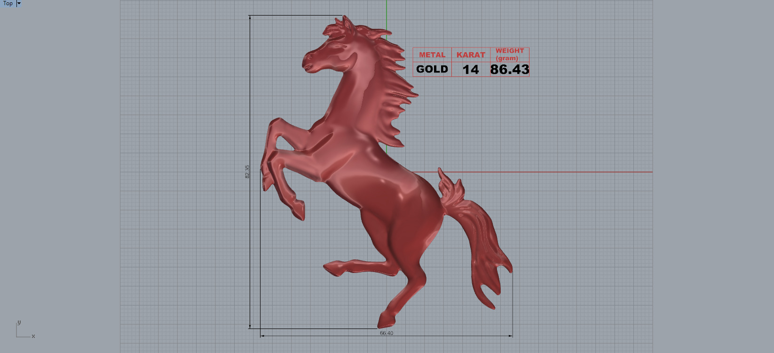Click the Top viewport title label
The height and width of the screenshot is (353, 774).
point(8,3)
